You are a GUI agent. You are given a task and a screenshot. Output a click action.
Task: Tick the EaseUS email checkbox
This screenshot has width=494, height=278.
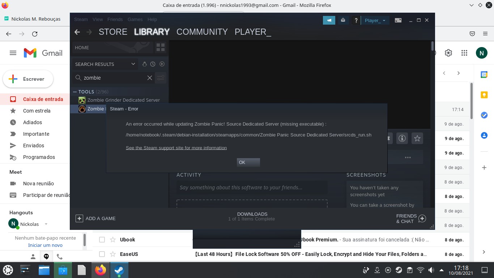(102, 254)
